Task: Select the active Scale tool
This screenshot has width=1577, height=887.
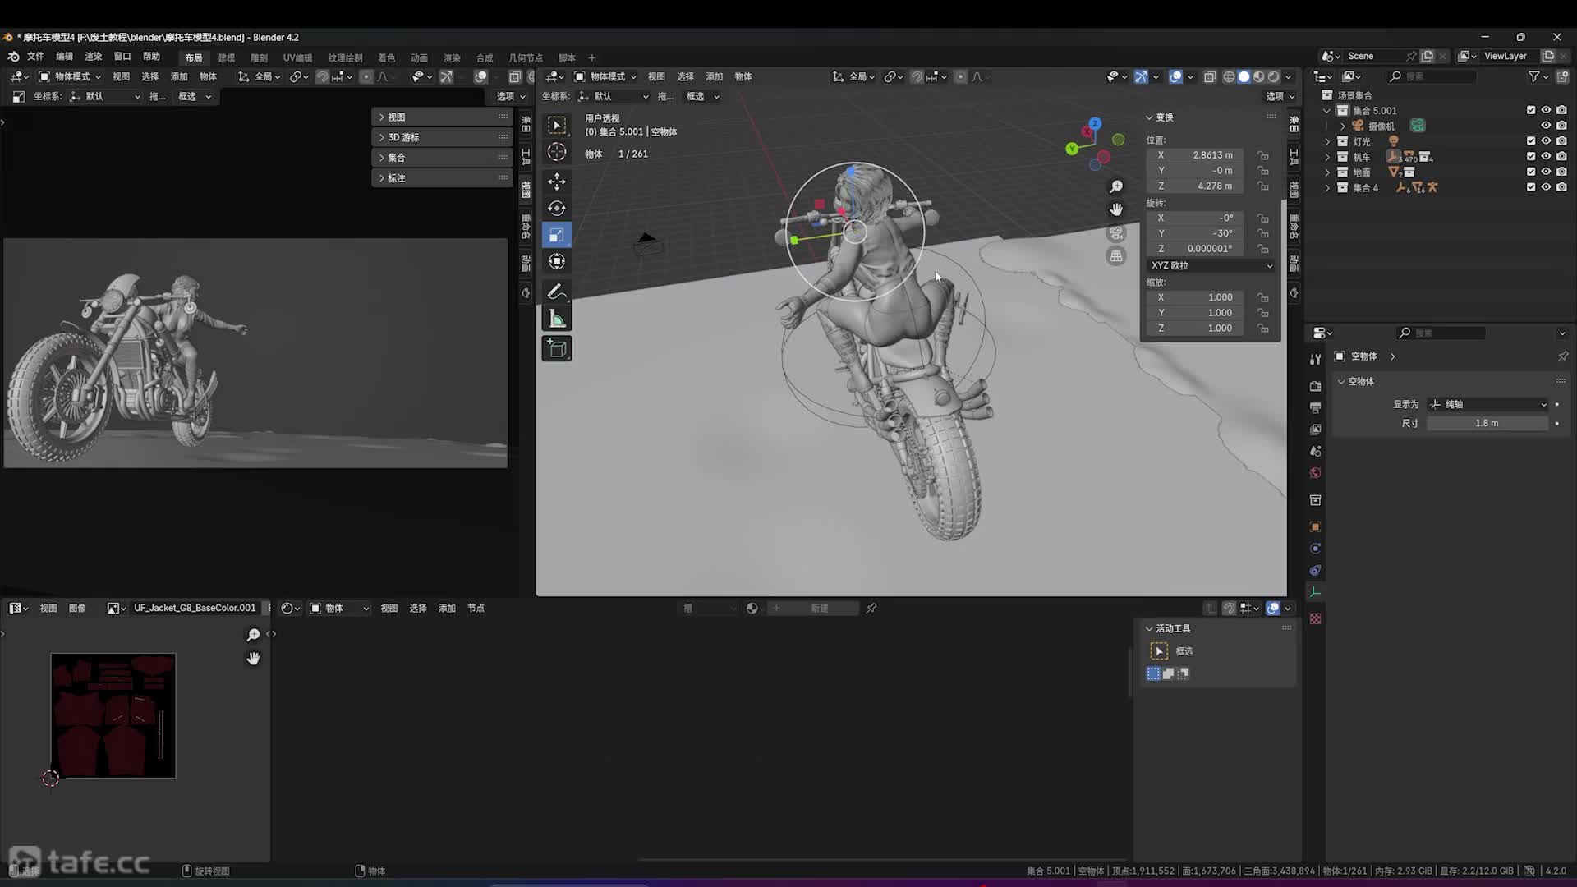Action: pos(557,235)
